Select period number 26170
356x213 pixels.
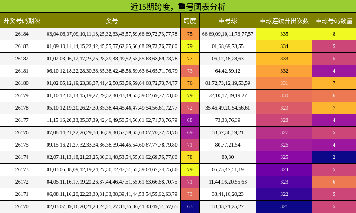(x=22, y=206)
